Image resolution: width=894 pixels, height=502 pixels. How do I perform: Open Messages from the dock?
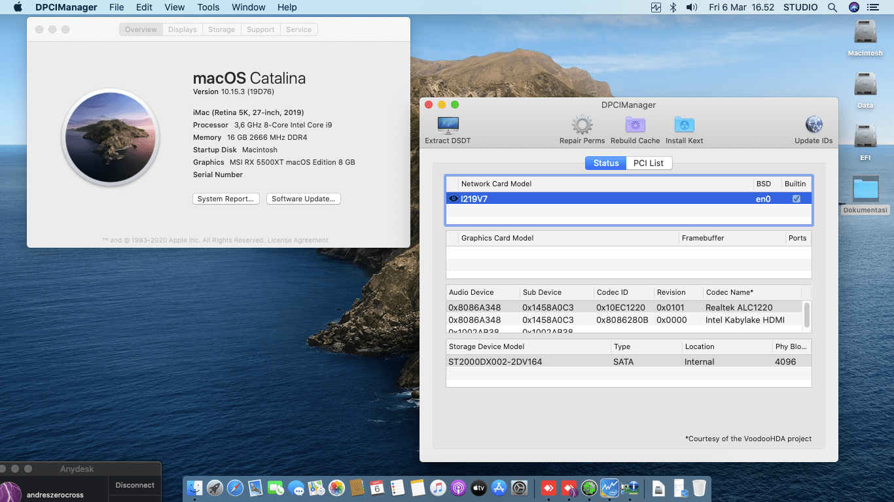click(x=296, y=488)
